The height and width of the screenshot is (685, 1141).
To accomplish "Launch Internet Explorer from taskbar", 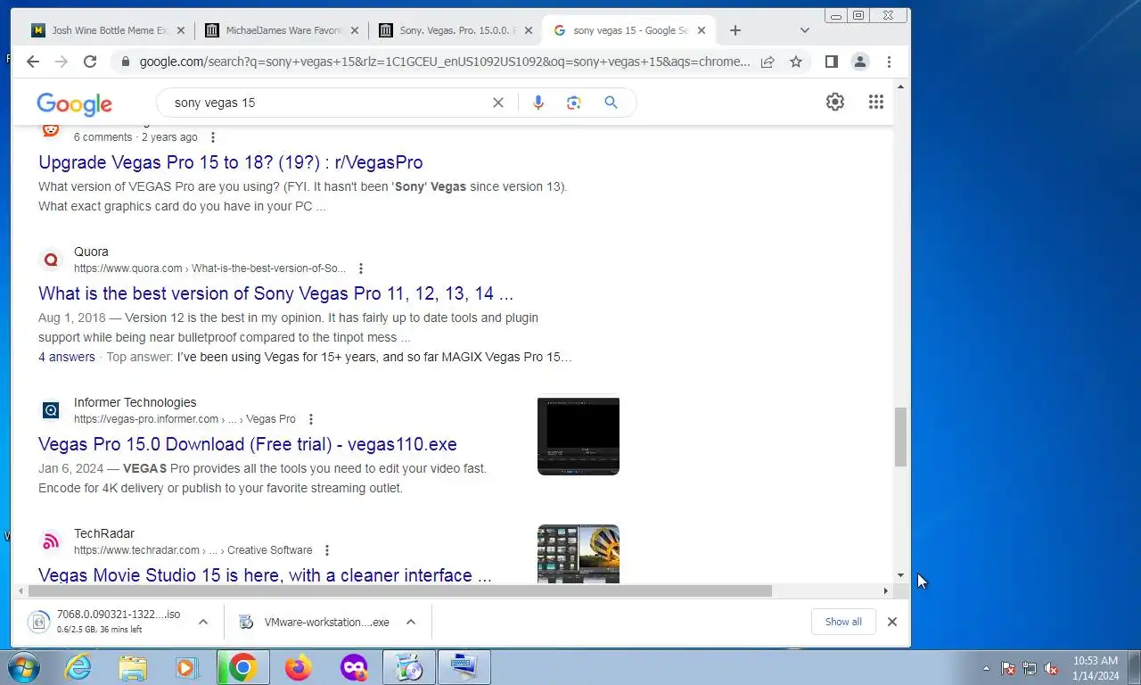I will (x=78, y=667).
